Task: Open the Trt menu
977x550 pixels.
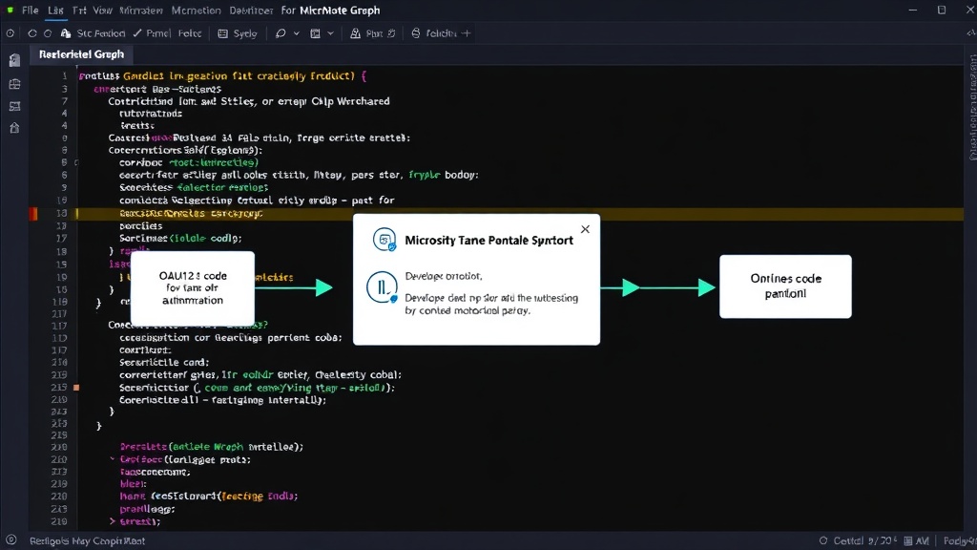Action: pos(78,11)
